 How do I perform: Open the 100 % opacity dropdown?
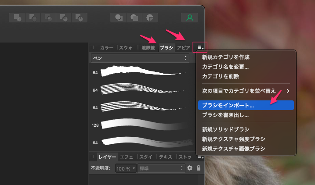click(x=125, y=168)
